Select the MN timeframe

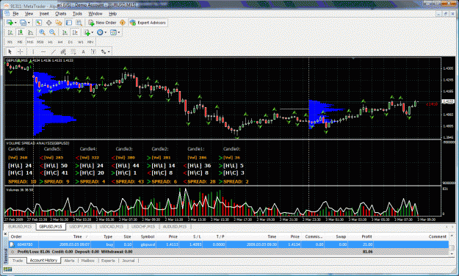pyautogui.click(x=90, y=42)
